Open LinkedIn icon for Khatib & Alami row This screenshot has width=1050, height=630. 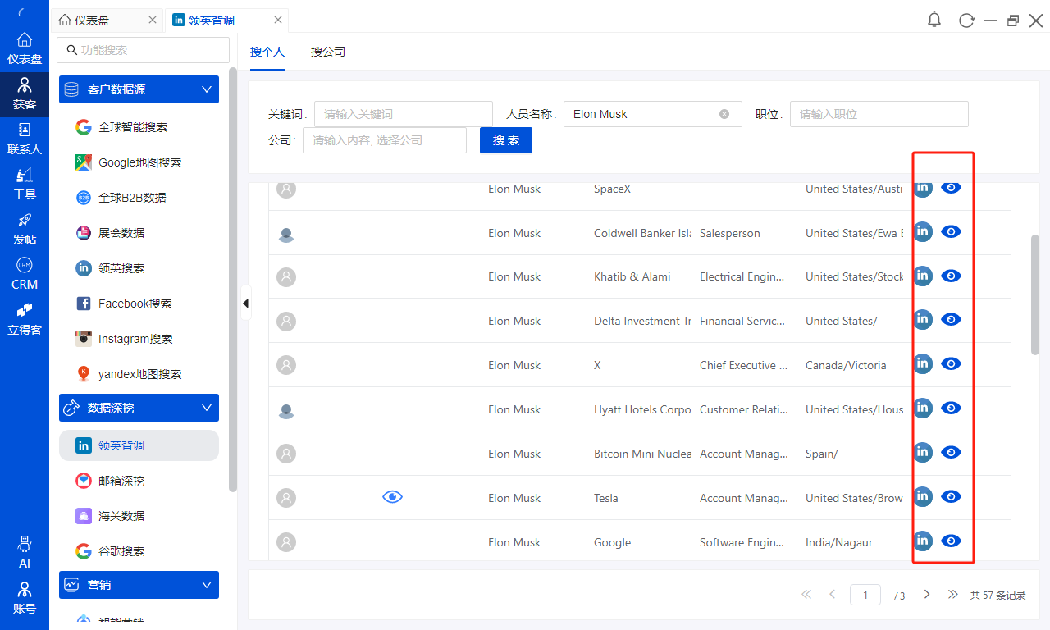(x=923, y=276)
